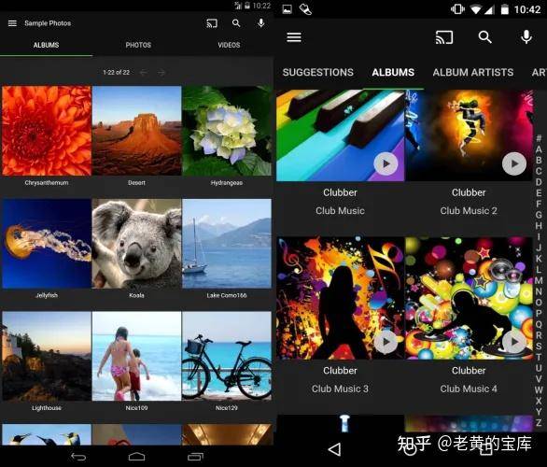The image size is (547, 467).
Task: Tap the Android back button on right phone
Action: [x=334, y=449]
